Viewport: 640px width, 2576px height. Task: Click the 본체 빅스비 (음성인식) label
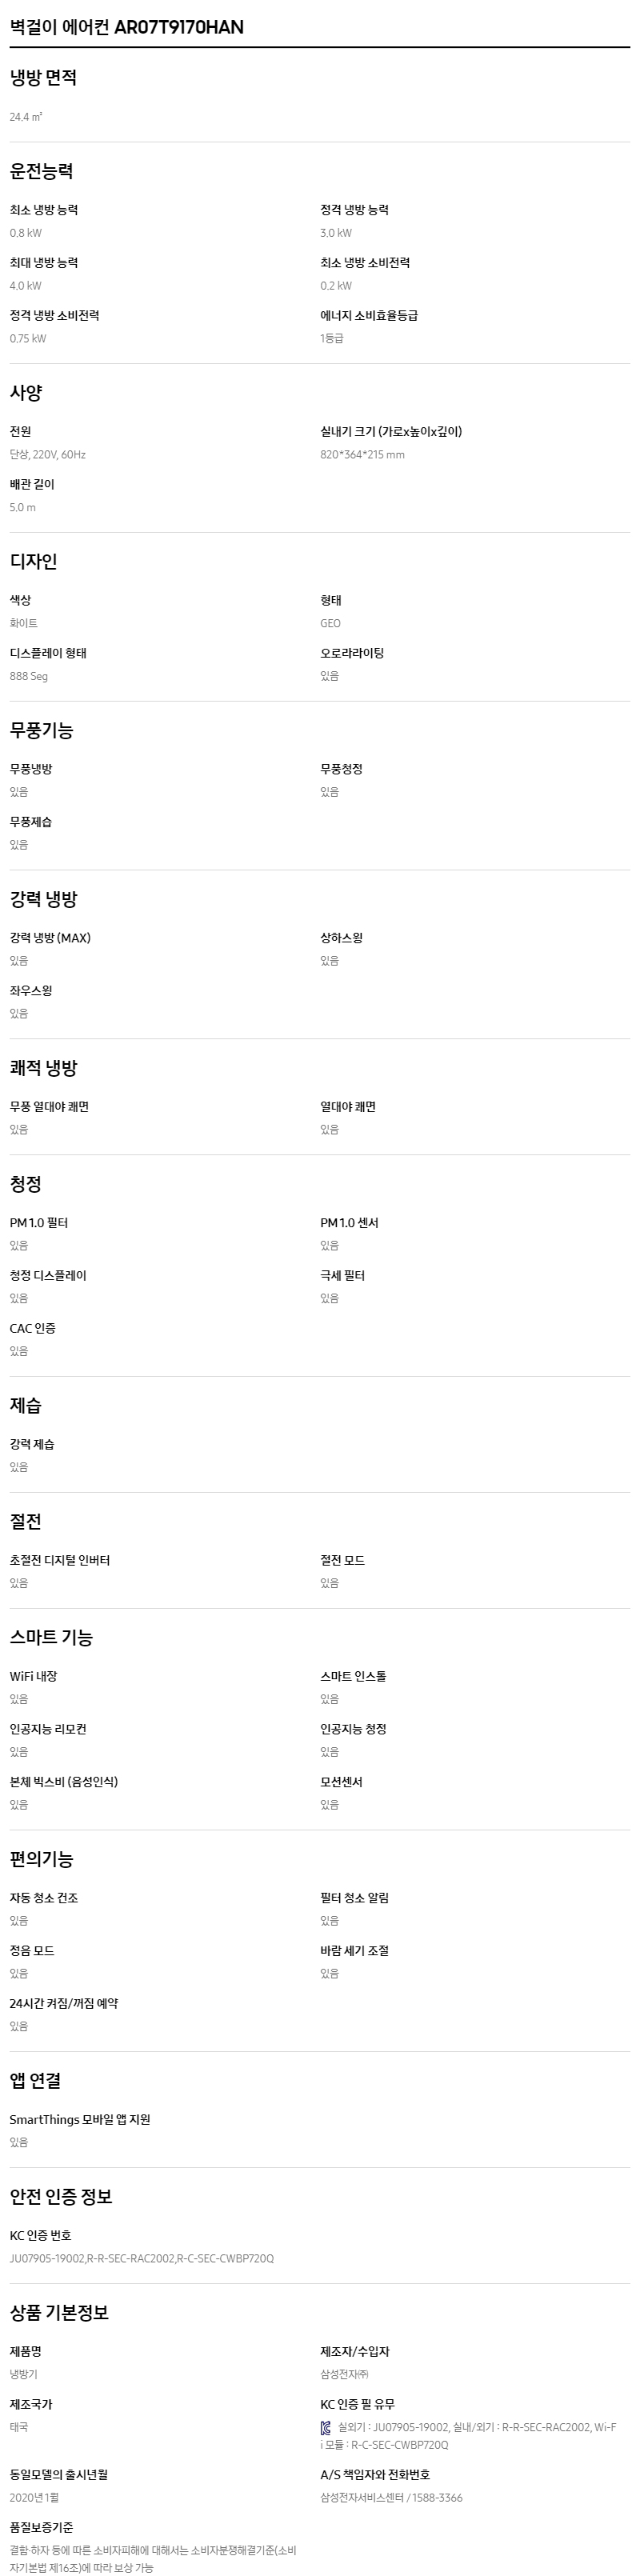click(64, 1781)
